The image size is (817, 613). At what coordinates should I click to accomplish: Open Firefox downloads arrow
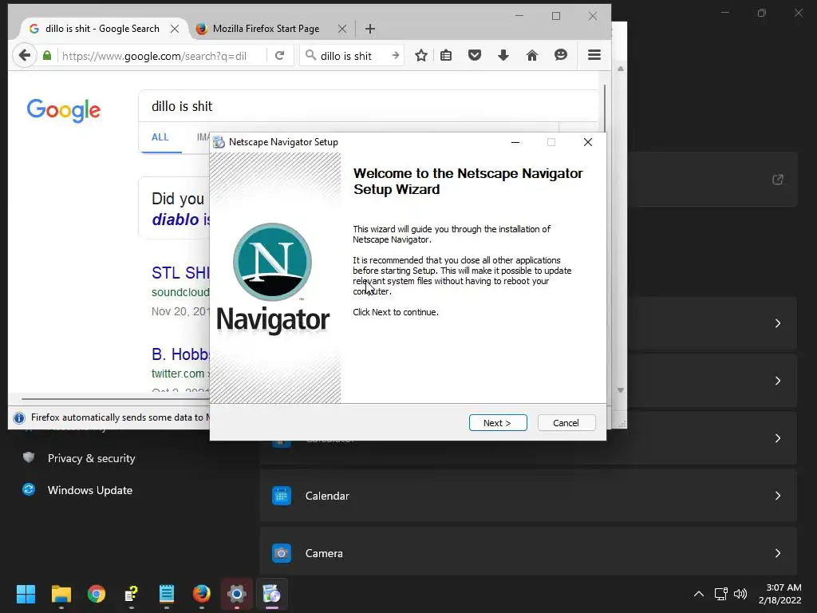point(503,55)
